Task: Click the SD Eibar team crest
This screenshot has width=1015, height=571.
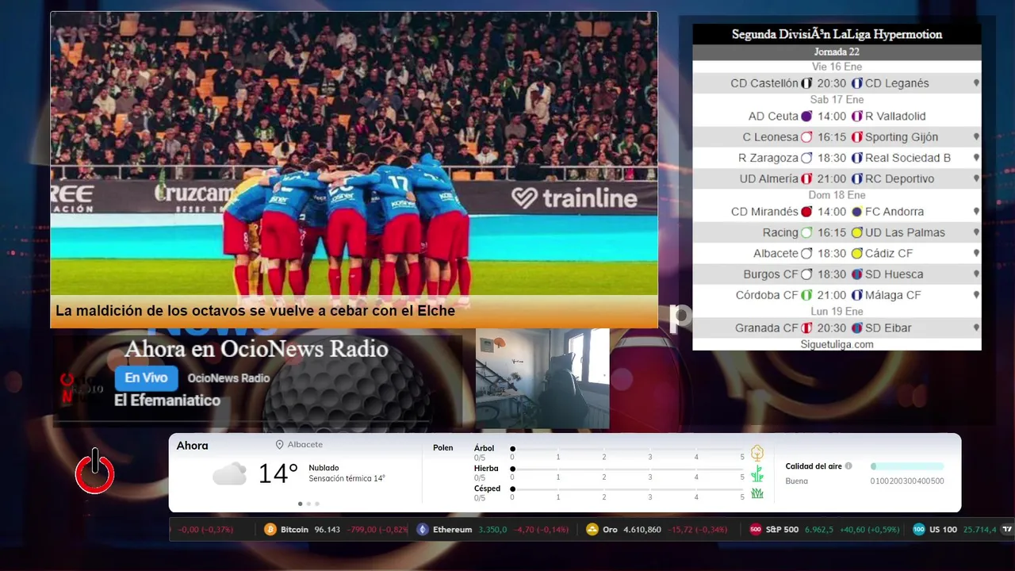Action: click(857, 328)
